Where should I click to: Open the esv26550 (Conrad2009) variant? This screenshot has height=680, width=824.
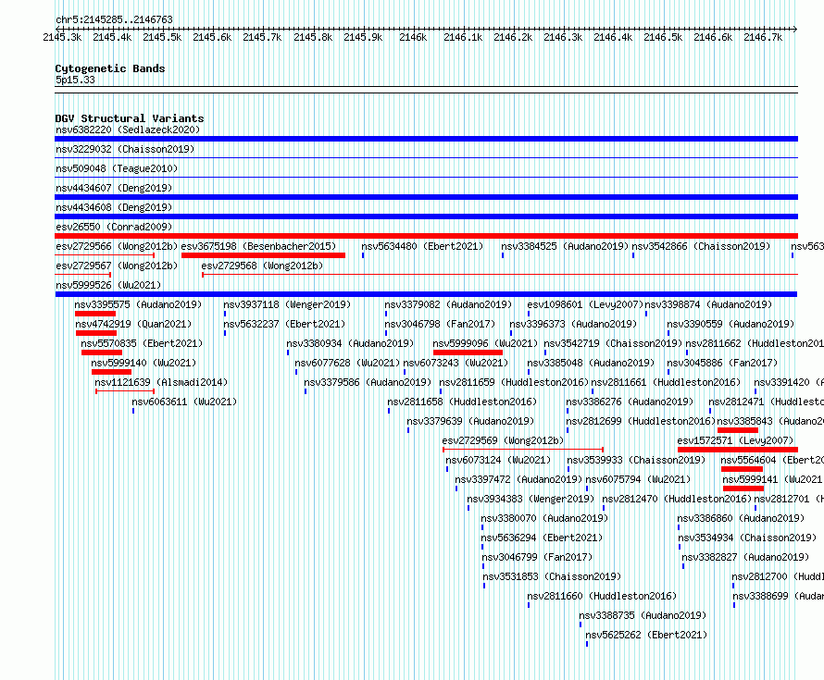tap(114, 227)
